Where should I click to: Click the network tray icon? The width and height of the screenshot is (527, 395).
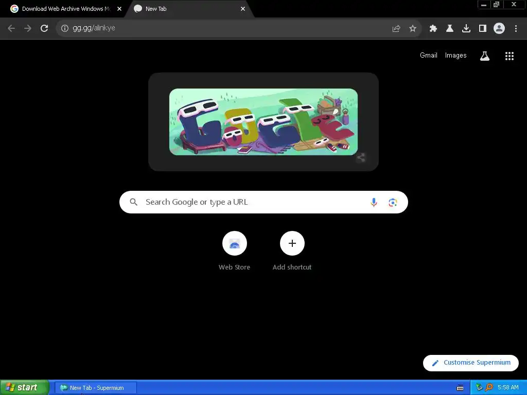[x=479, y=388]
